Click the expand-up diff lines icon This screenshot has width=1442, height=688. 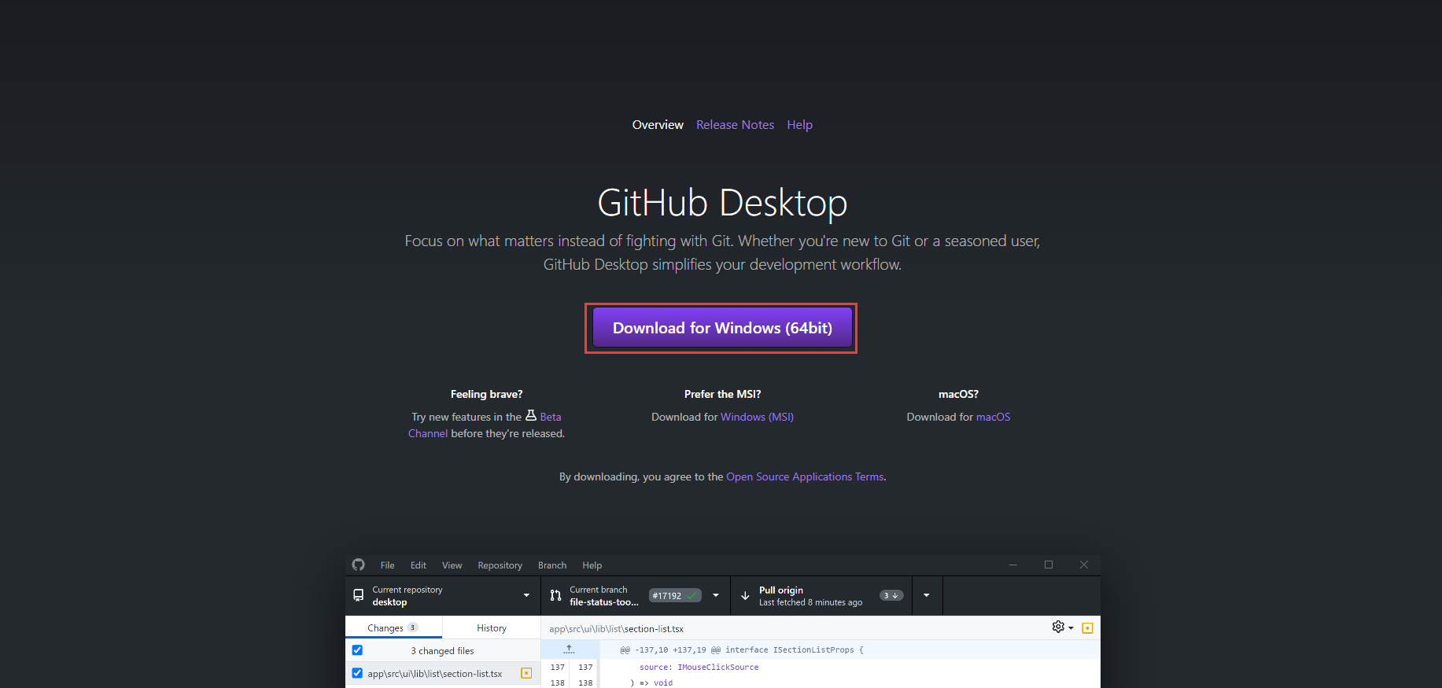(x=570, y=649)
